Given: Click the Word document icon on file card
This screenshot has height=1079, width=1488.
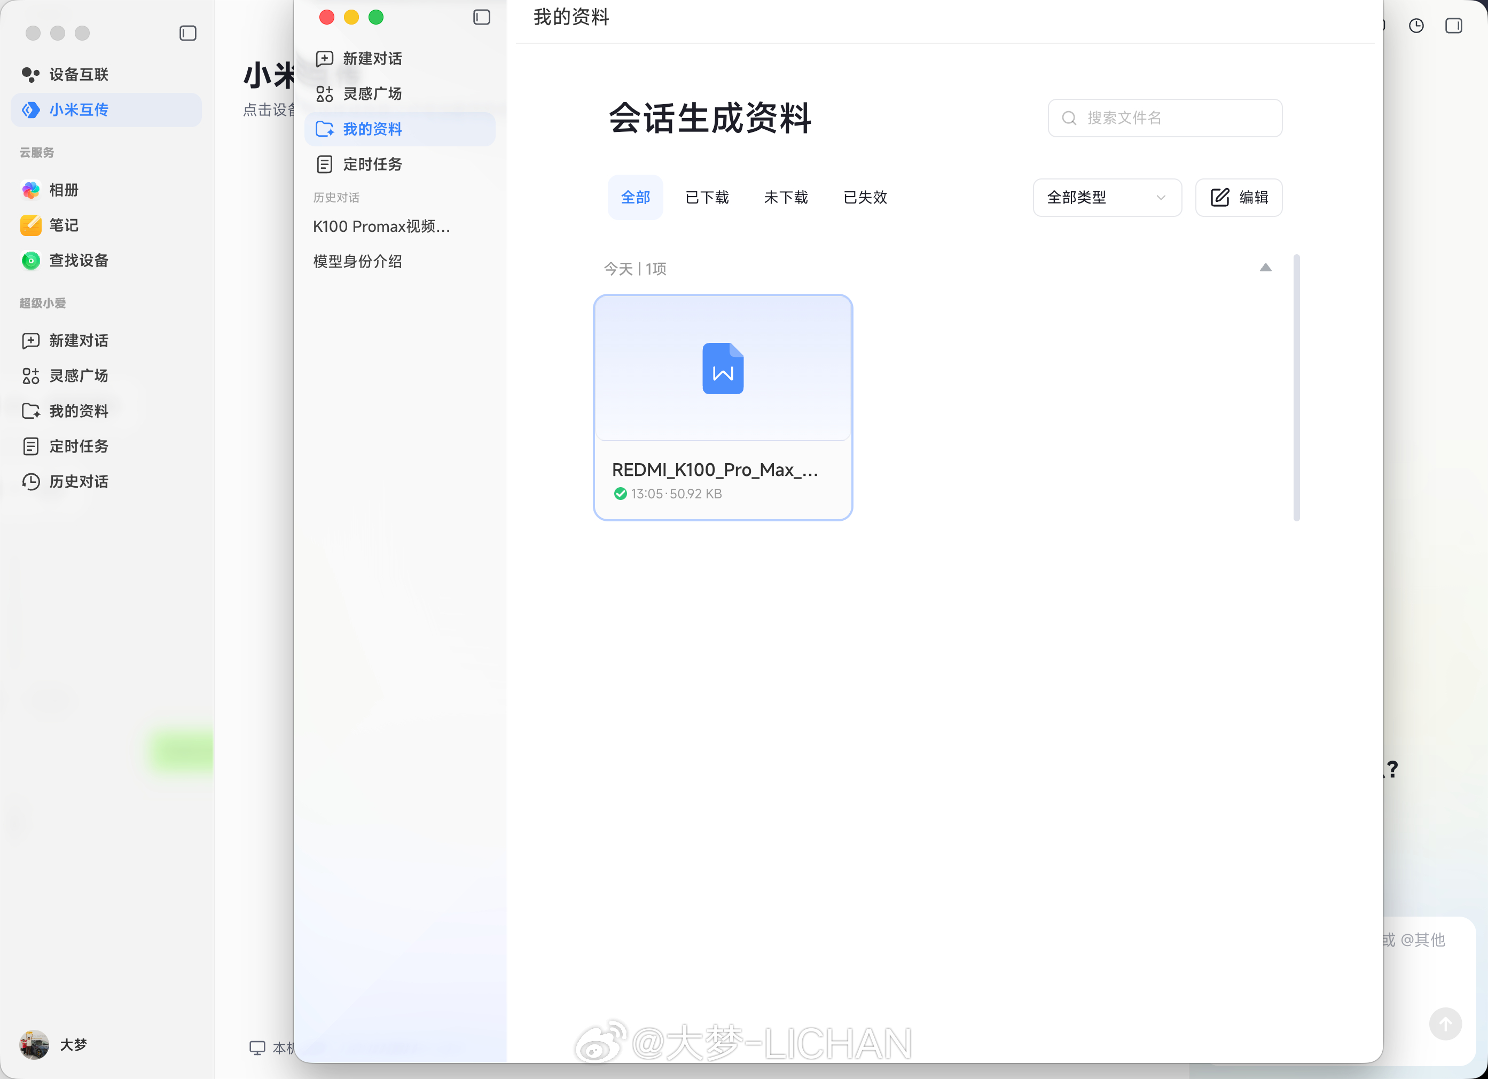Looking at the screenshot, I should coord(723,368).
